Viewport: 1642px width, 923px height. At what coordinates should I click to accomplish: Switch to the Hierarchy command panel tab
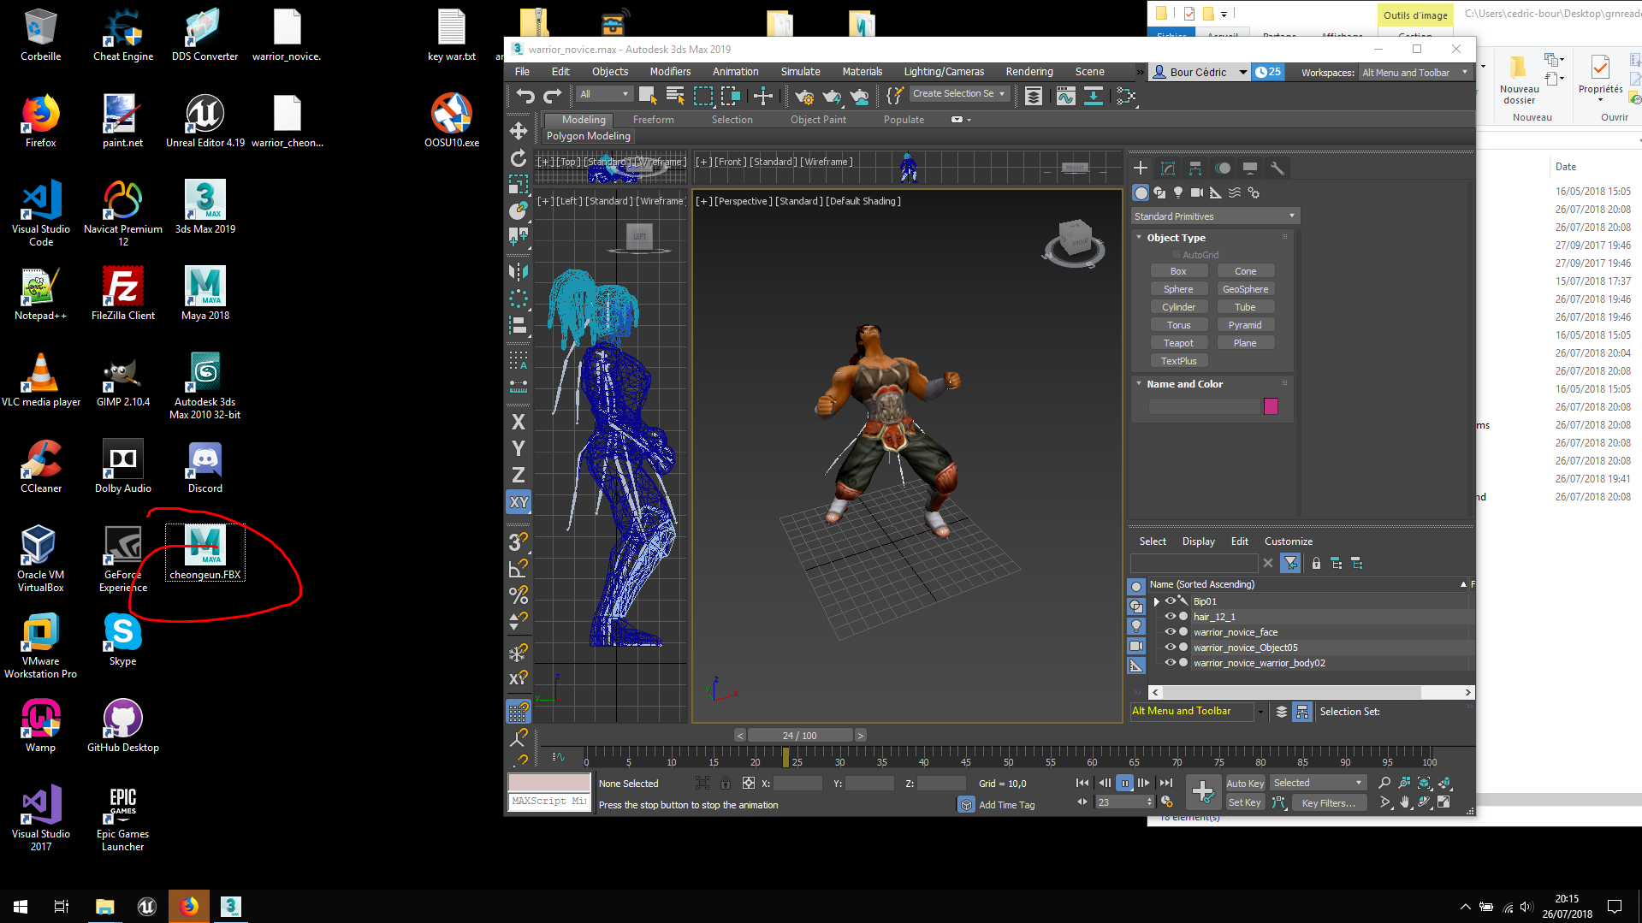pyautogui.click(x=1195, y=169)
